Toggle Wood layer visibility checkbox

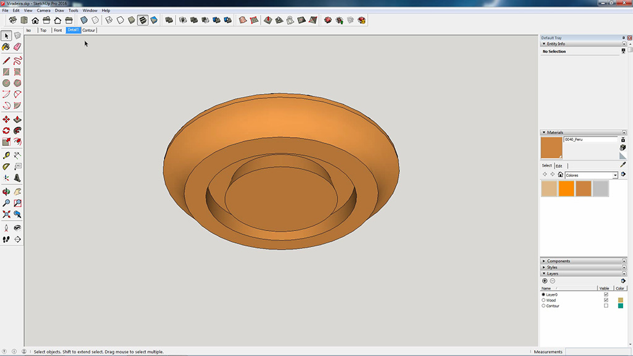pyautogui.click(x=606, y=300)
